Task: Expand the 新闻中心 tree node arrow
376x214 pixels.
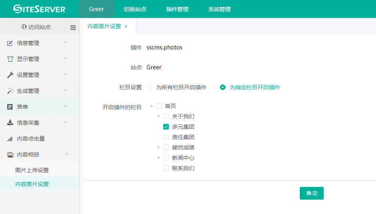Action: pos(159,158)
